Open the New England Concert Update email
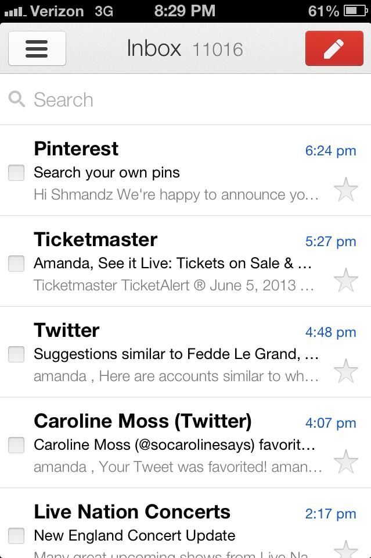371x558 pixels. [x=174, y=534]
